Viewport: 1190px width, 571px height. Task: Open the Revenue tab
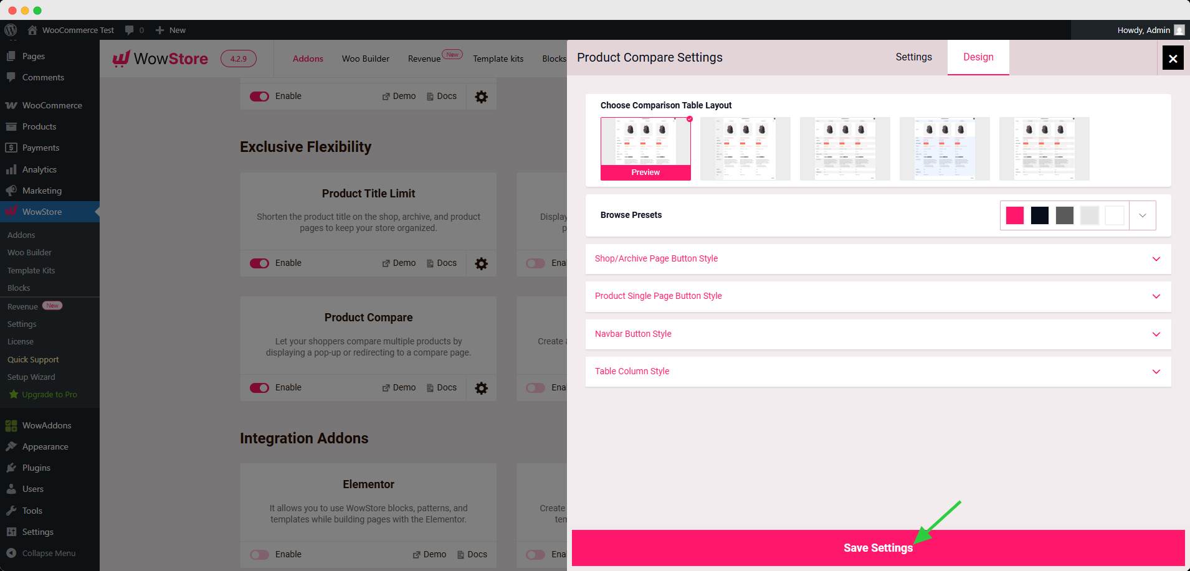pos(424,59)
